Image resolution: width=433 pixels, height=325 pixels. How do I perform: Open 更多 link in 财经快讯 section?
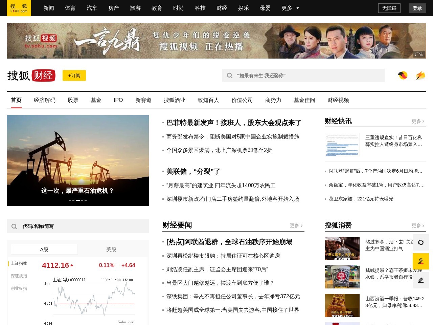point(418,121)
